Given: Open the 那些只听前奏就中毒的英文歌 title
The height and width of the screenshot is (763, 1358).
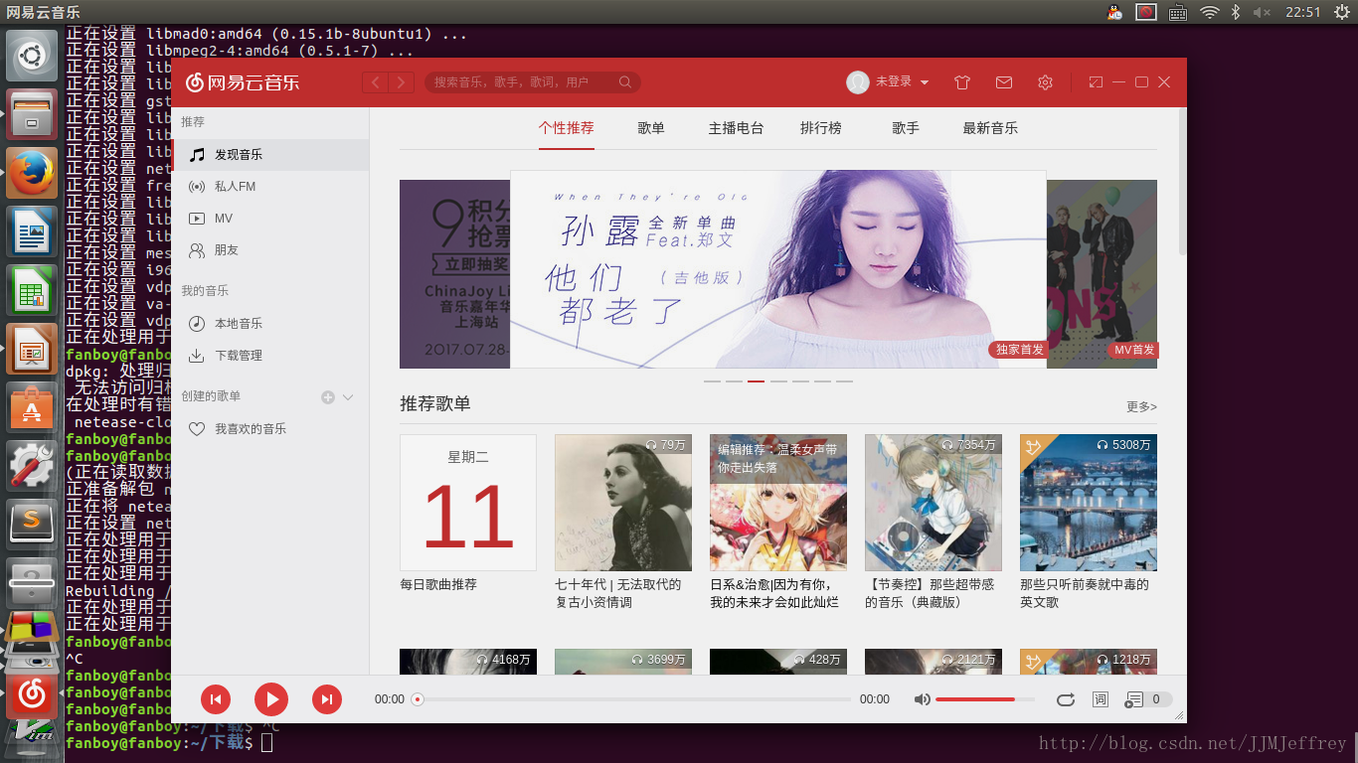Looking at the screenshot, I should point(1085,593).
